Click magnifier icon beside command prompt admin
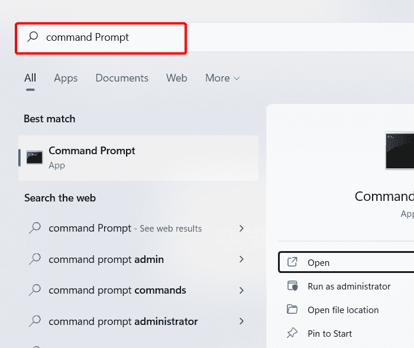The height and width of the screenshot is (348, 414). click(35, 259)
